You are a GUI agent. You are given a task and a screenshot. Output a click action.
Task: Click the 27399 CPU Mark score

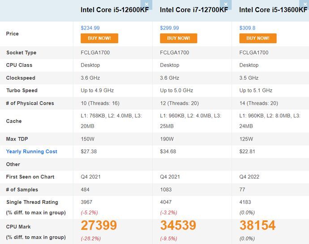(99, 225)
